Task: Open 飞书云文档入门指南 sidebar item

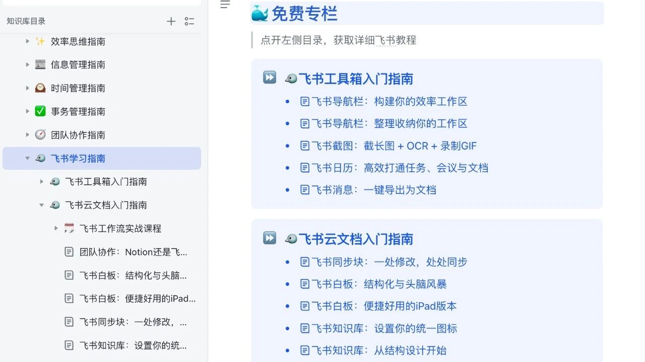Action: tap(106, 205)
